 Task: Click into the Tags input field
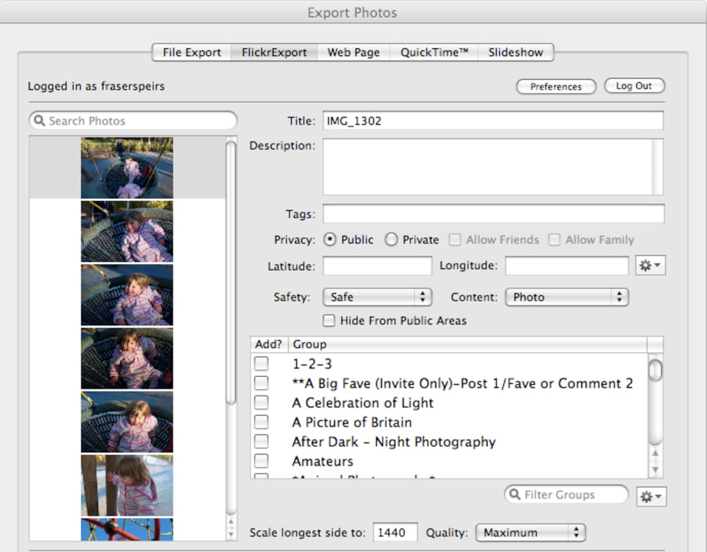(494, 213)
